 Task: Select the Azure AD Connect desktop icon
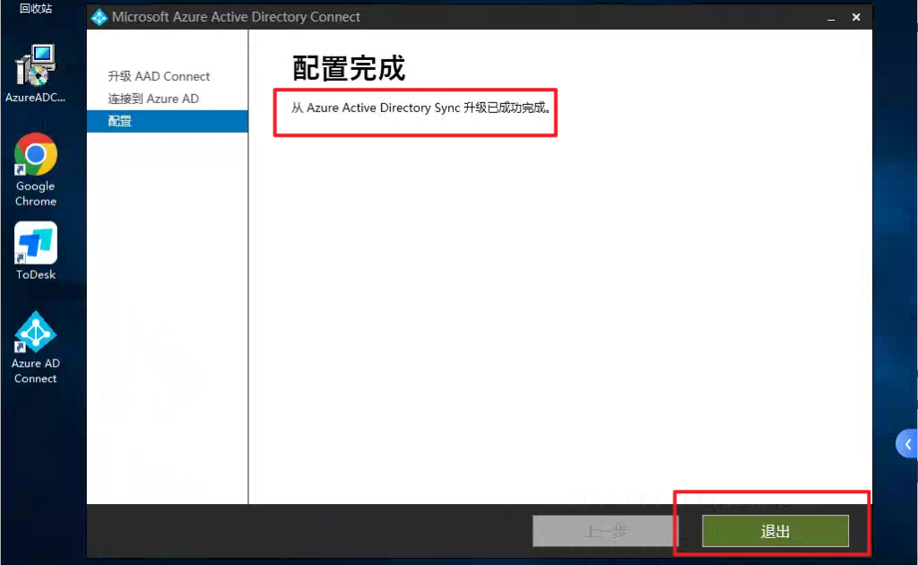coord(35,333)
